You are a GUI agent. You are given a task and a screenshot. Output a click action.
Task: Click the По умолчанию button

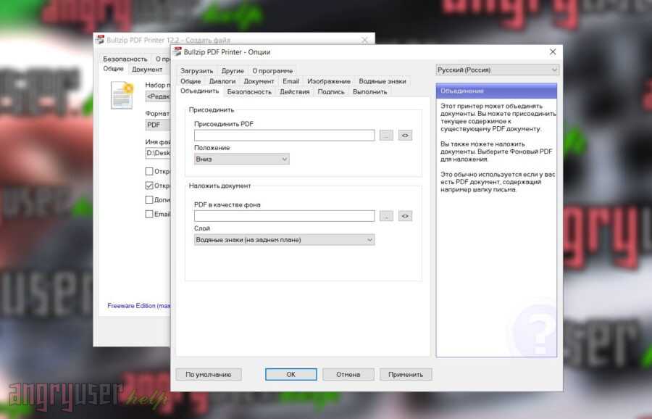click(x=208, y=374)
